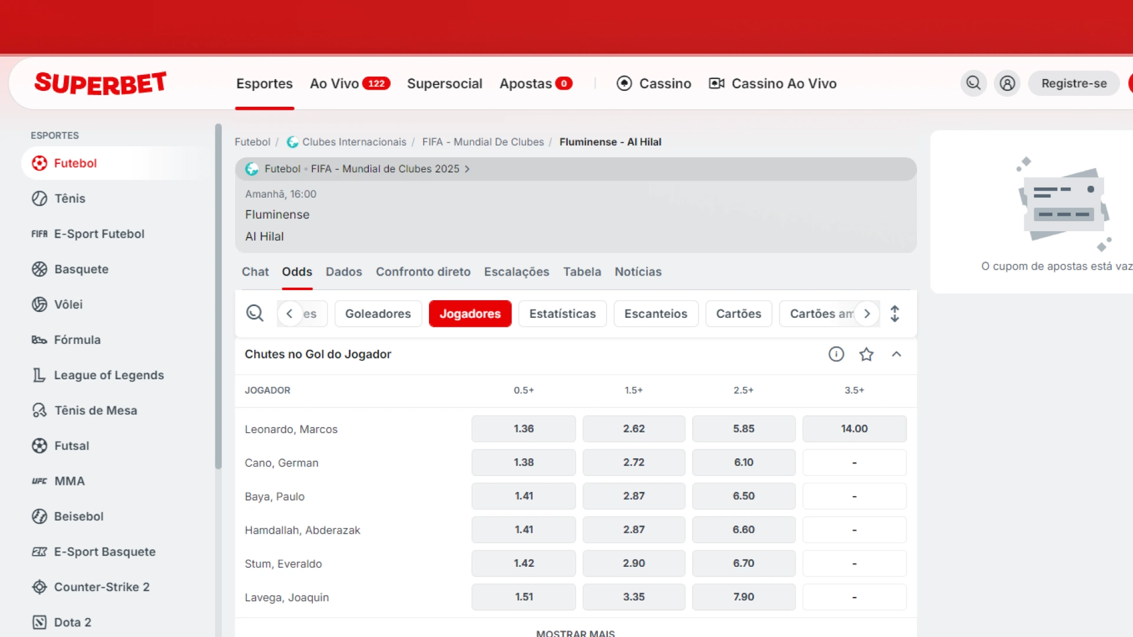Open market search magnifier in odds filter bar
The image size is (1133, 637).
pyautogui.click(x=255, y=313)
